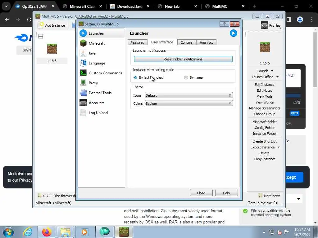Click the grass block instance icon in right panel

click(265, 47)
